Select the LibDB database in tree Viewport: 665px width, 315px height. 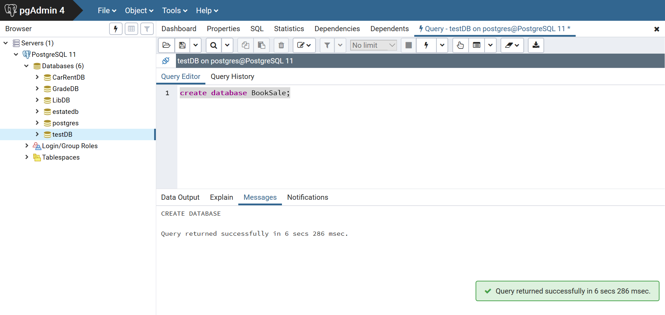pos(61,100)
